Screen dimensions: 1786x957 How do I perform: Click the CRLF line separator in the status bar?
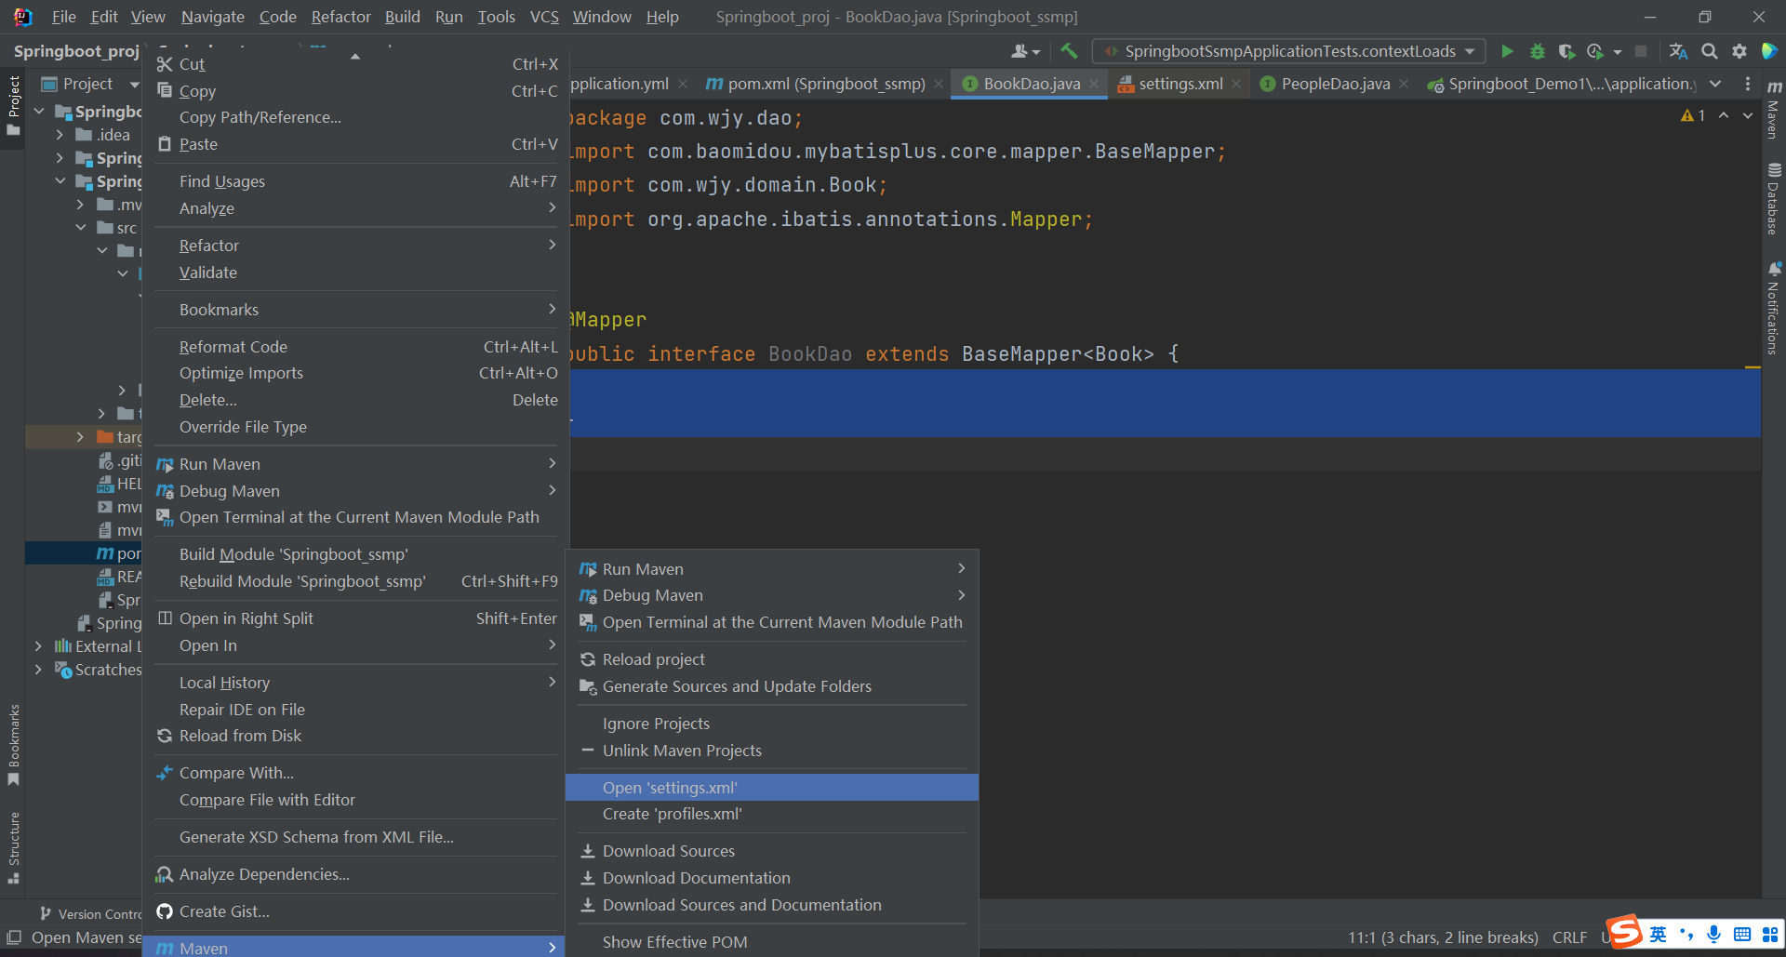pos(1569,937)
